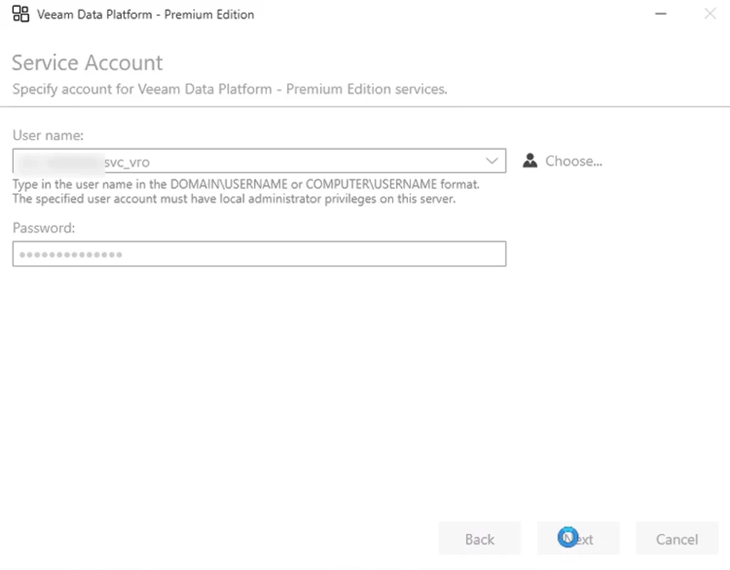Click the Password: label
This screenshot has width=730, height=570.
click(44, 228)
